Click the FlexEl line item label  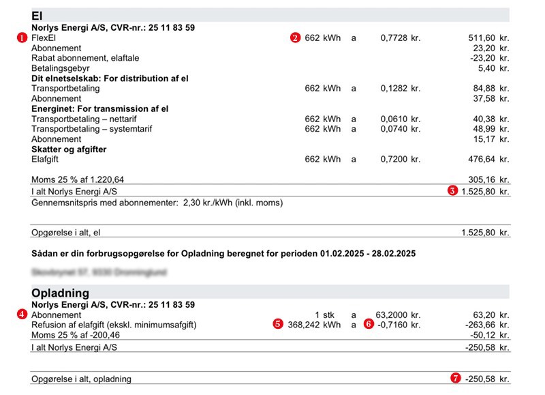[44, 38]
